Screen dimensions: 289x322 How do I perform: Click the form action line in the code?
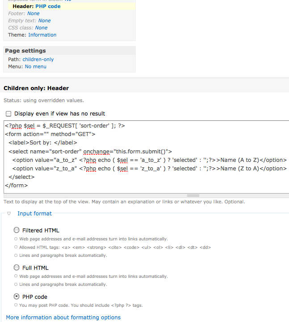pyautogui.click(x=50, y=134)
